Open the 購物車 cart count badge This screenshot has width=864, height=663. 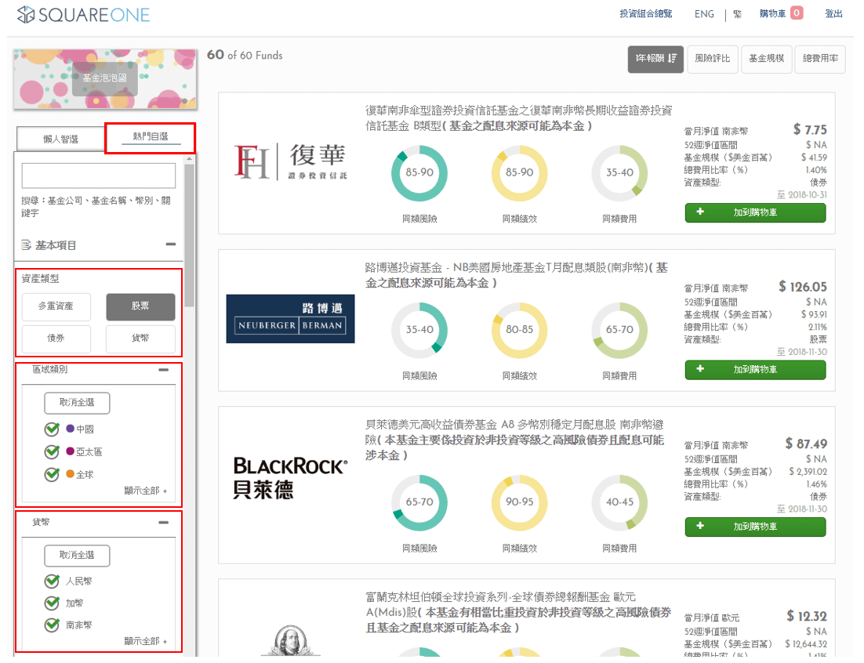tap(797, 13)
